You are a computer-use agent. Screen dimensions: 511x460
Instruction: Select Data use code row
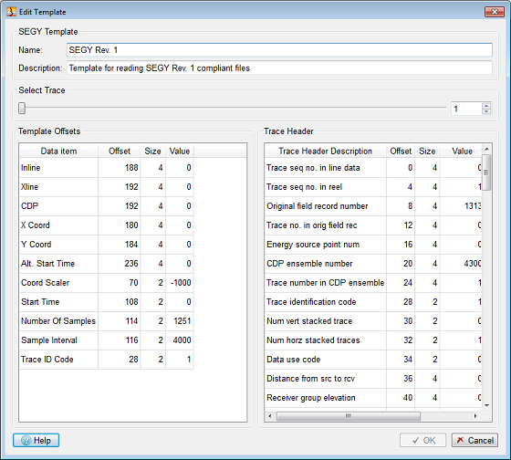tap(373, 360)
